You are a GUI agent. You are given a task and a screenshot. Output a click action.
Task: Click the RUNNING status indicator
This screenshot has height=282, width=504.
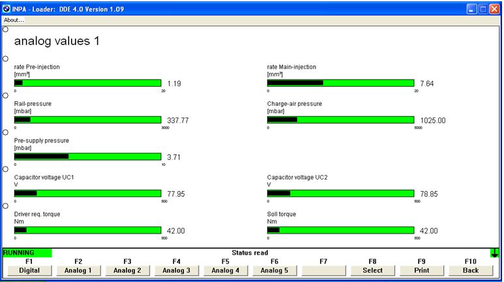(27, 253)
